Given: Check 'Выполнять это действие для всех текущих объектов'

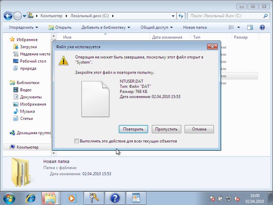Looking at the screenshot, I should 76,141.
